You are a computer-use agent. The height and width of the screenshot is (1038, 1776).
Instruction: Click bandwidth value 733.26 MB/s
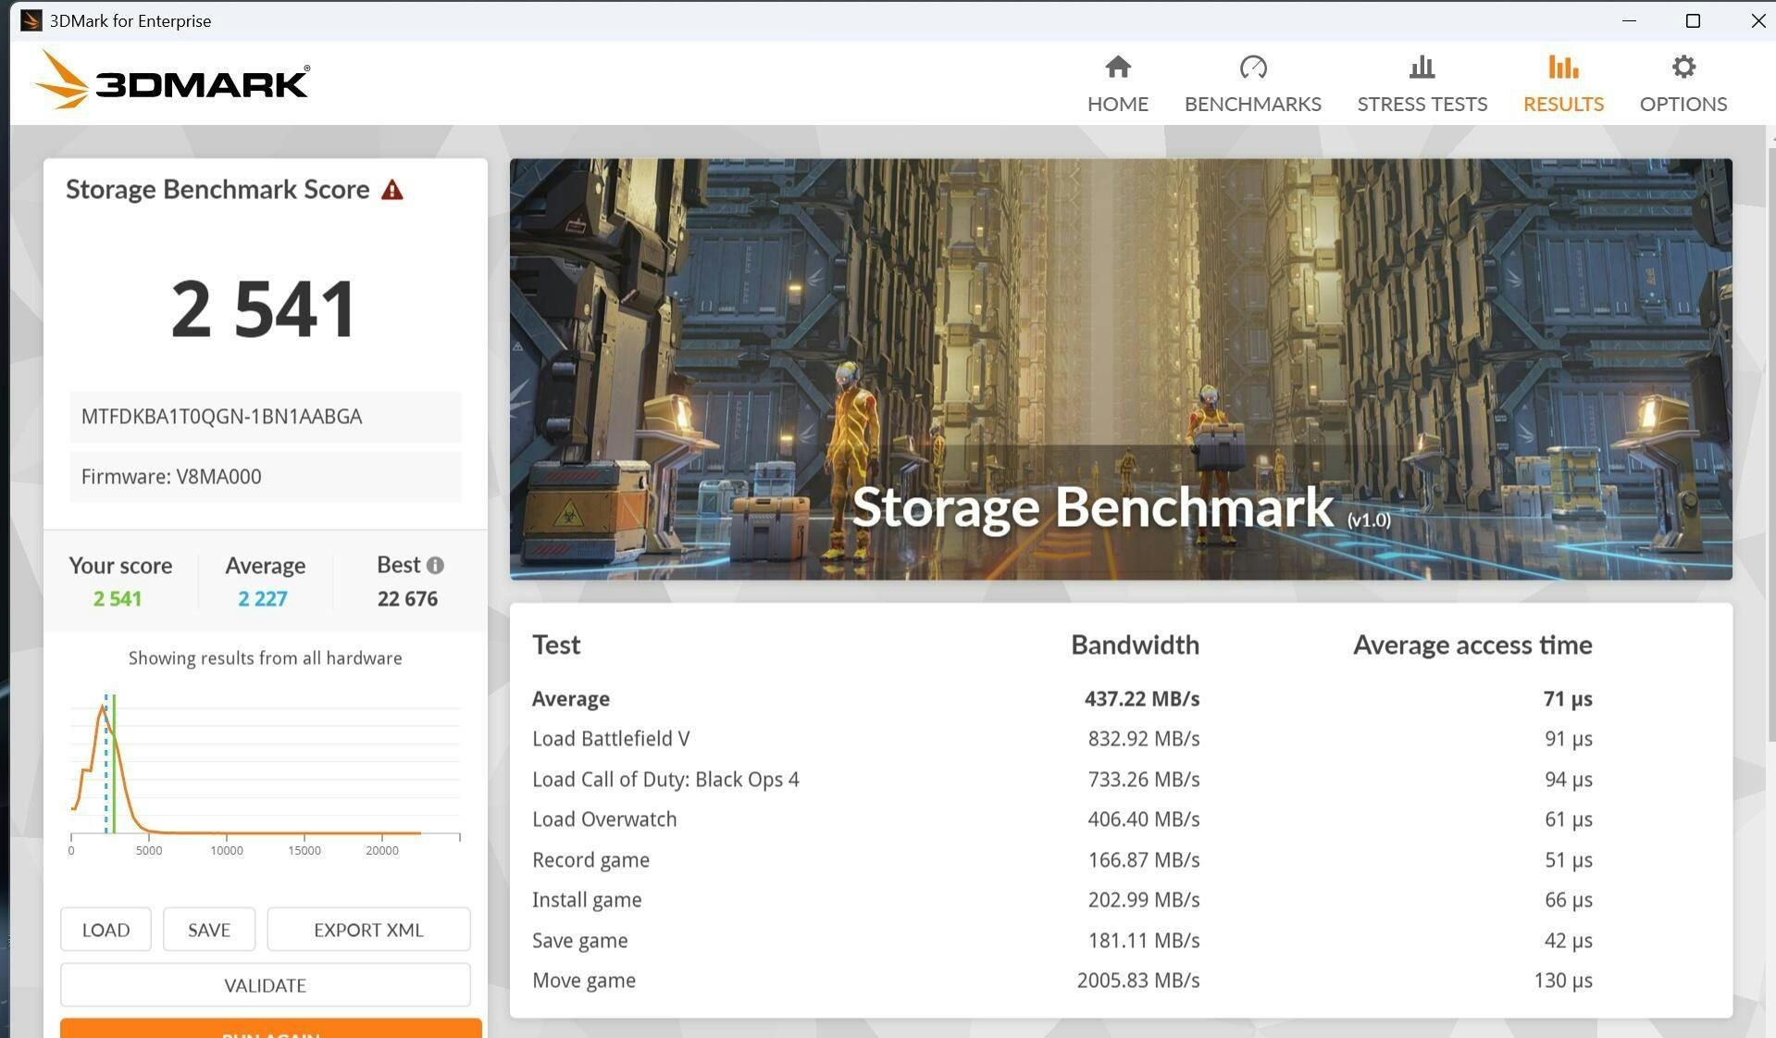[x=1144, y=780]
